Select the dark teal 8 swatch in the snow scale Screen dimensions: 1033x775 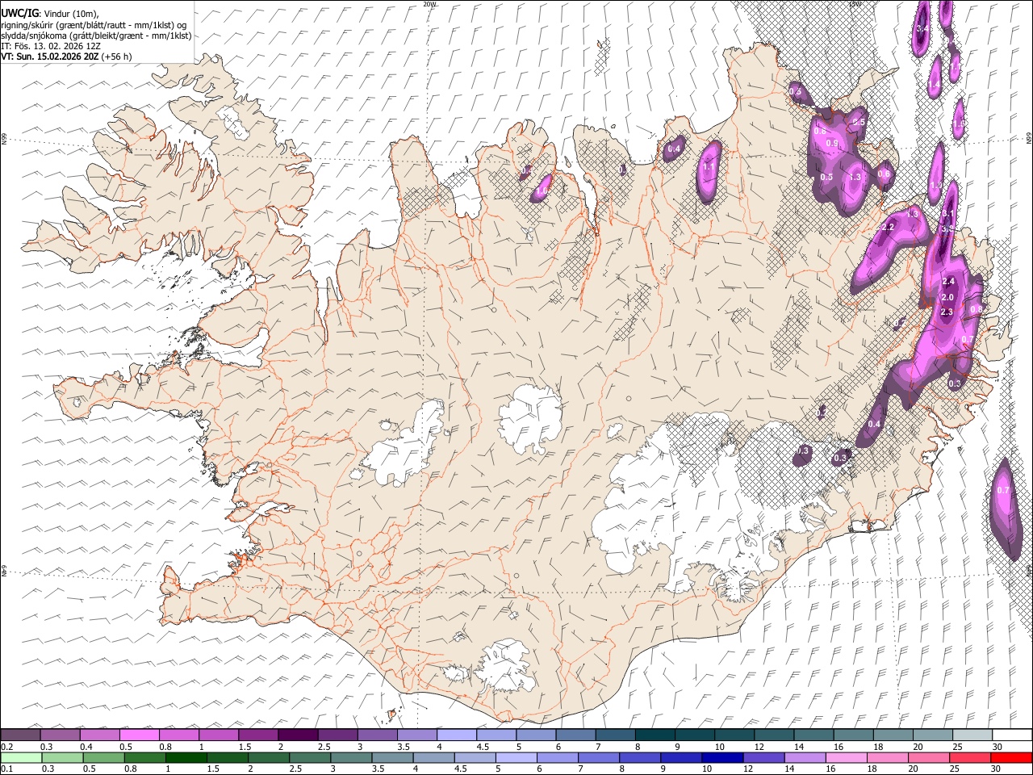point(655,735)
